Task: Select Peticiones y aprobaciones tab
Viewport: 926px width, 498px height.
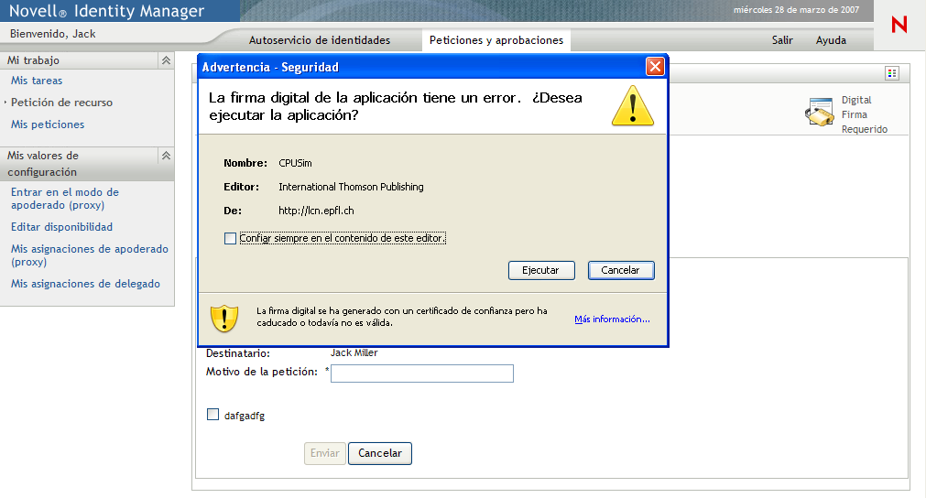Action: coord(496,40)
